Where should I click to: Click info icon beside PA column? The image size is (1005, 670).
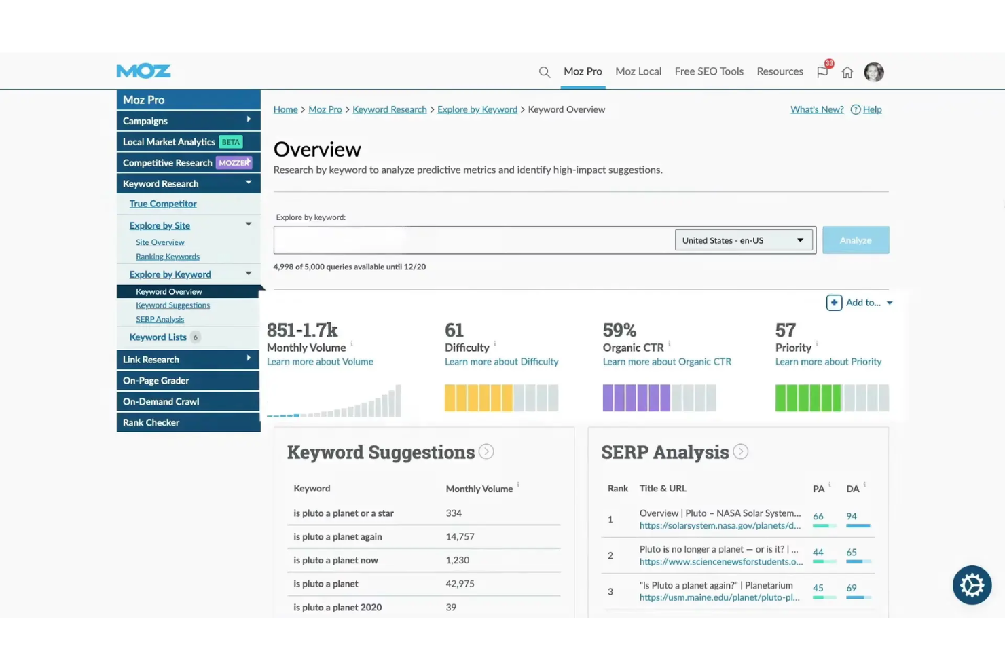(x=830, y=485)
